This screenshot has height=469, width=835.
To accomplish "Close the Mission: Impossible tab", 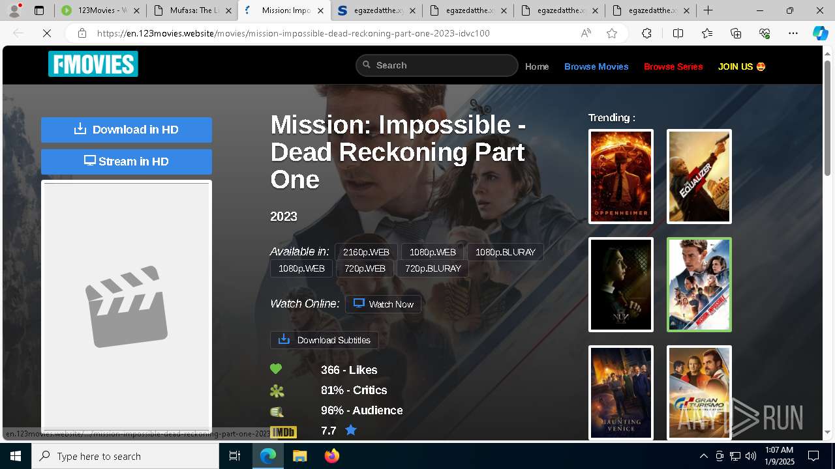I will click(x=320, y=10).
